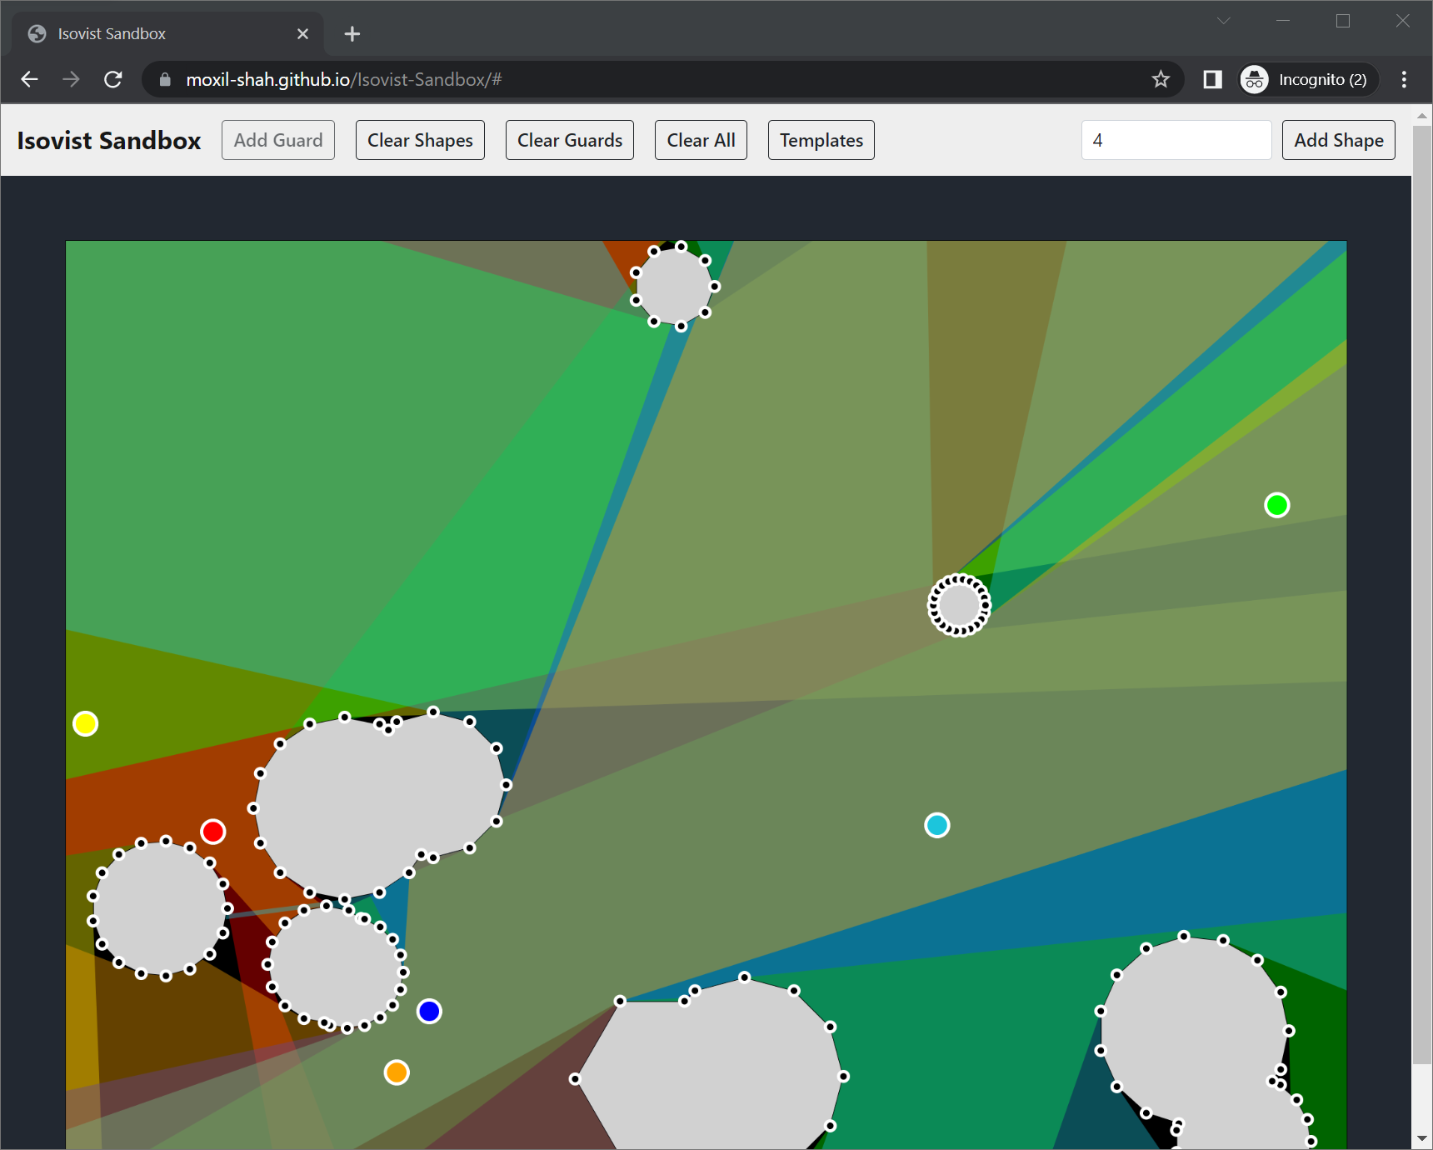Click page scrollbar down arrow
This screenshot has height=1150, width=1433.
(1422, 1138)
